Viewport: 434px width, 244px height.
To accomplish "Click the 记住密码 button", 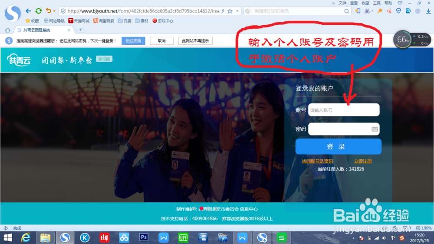I will [x=133, y=41].
